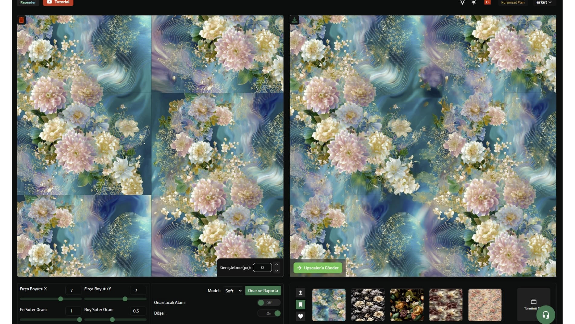This screenshot has height=324, width=575.
Task: Open support chat headset icon
Action: coord(546,315)
